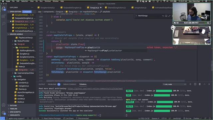Open the Terminal menu in menu bar
This screenshot has height=120, width=213.
click(48, 1)
